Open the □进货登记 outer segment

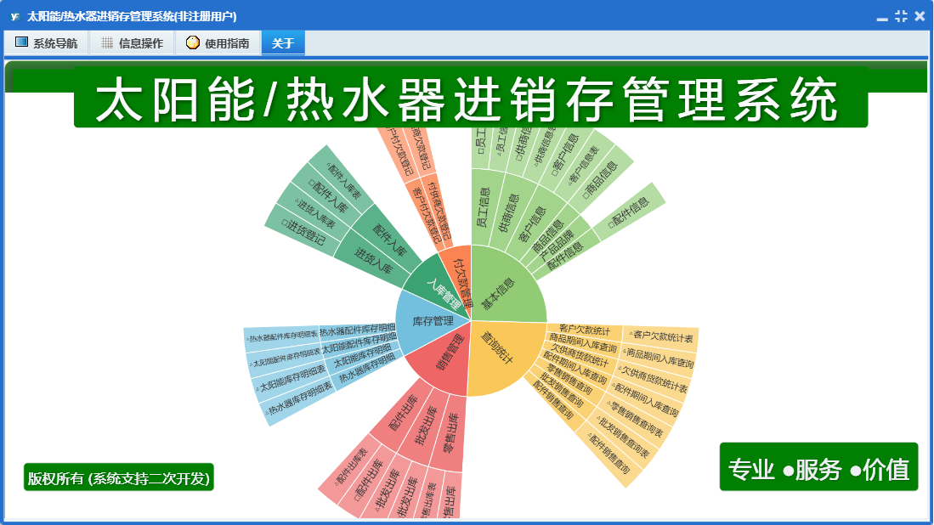click(x=303, y=233)
